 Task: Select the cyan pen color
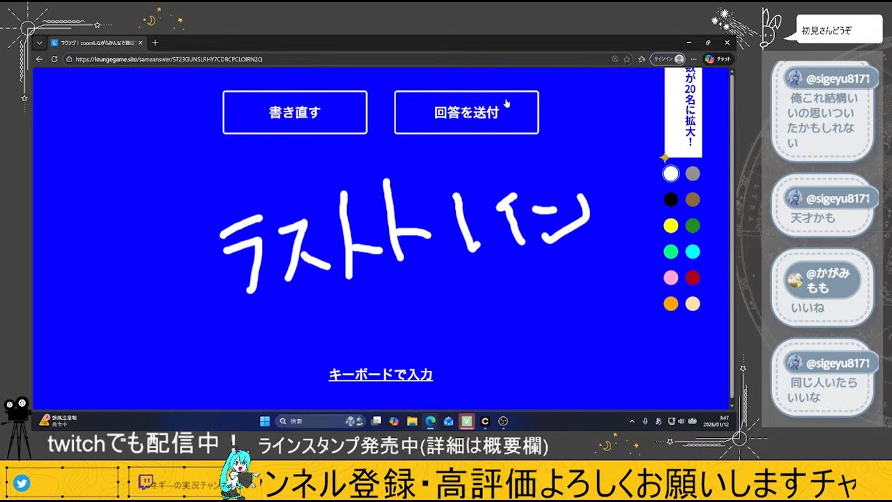point(692,252)
